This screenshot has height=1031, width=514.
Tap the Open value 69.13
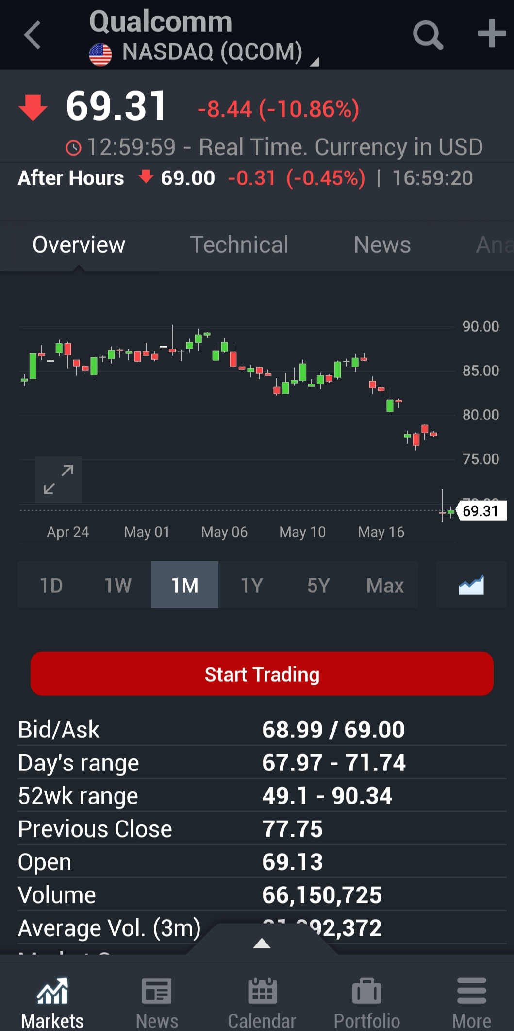click(x=293, y=862)
